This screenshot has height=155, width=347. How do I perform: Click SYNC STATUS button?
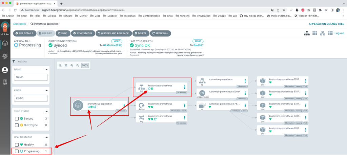tap(83, 33)
